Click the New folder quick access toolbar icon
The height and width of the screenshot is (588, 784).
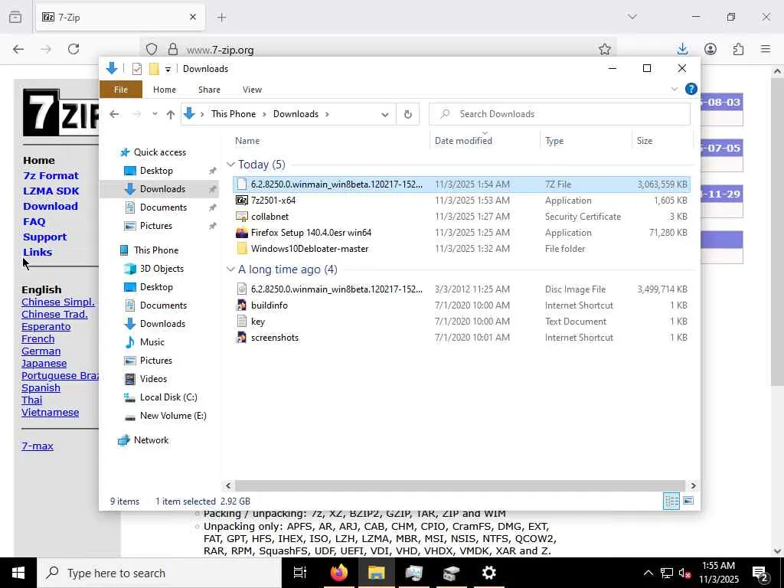[x=154, y=69]
